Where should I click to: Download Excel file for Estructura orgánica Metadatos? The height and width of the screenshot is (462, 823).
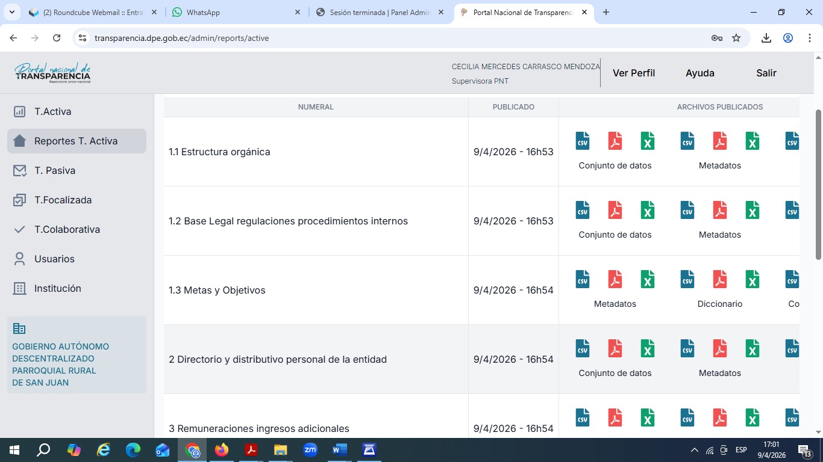(753, 141)
